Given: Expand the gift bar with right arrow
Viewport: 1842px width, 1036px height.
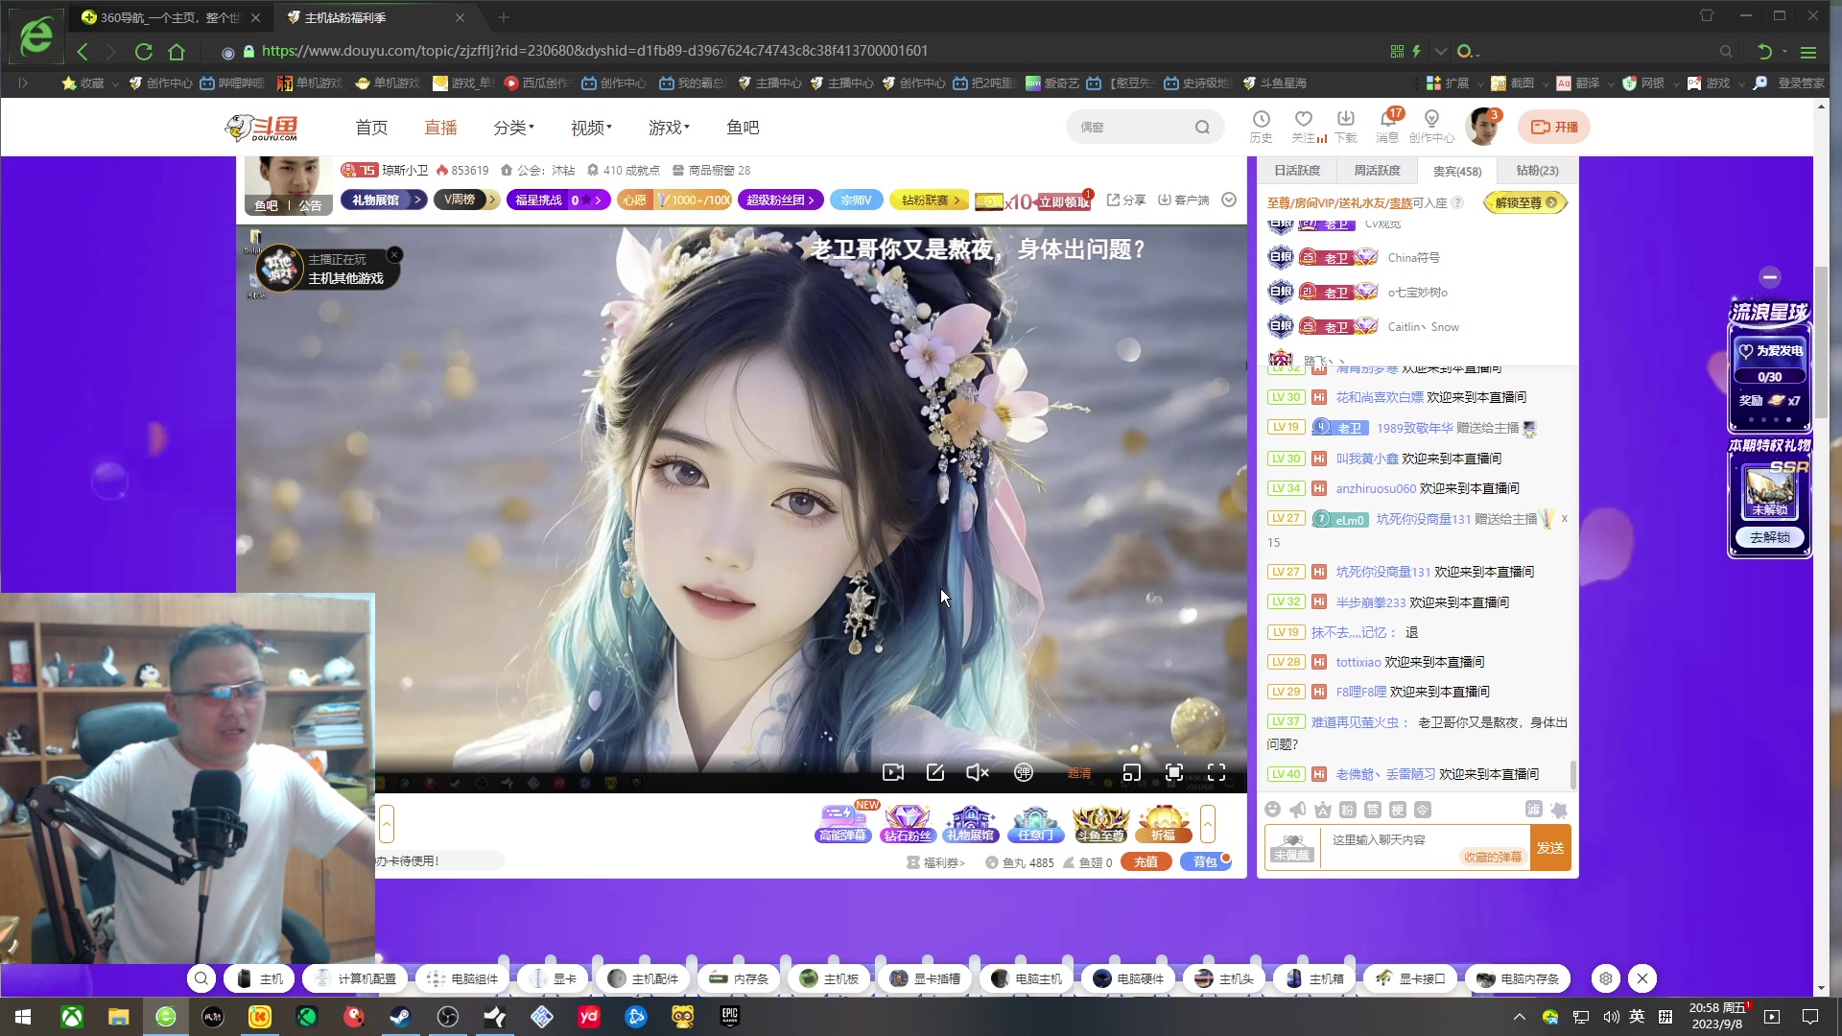Looking at the screenshot, I should coord(1208,823).
